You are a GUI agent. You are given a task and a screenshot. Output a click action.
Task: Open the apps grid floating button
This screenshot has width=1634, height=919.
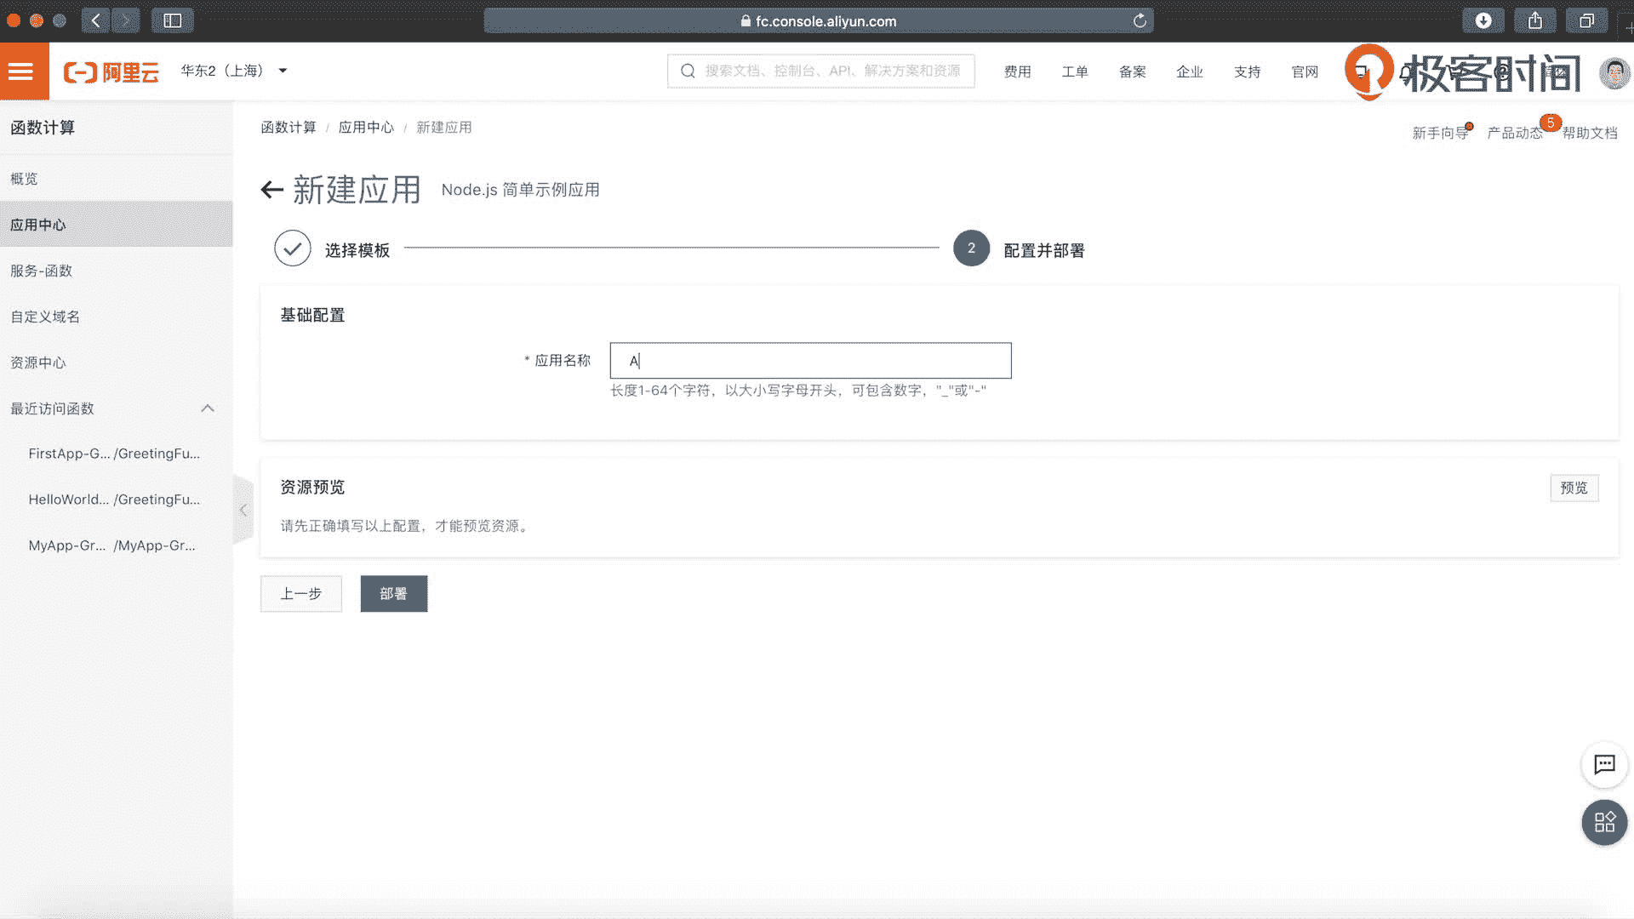coord(1604,822)
